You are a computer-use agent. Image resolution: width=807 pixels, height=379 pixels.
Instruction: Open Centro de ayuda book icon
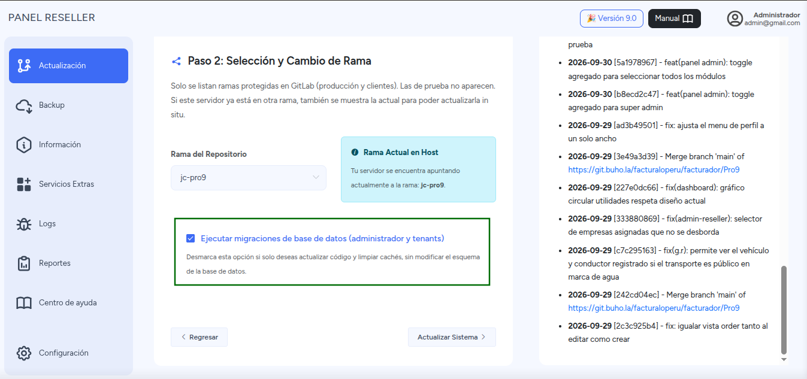coord(24,303)
